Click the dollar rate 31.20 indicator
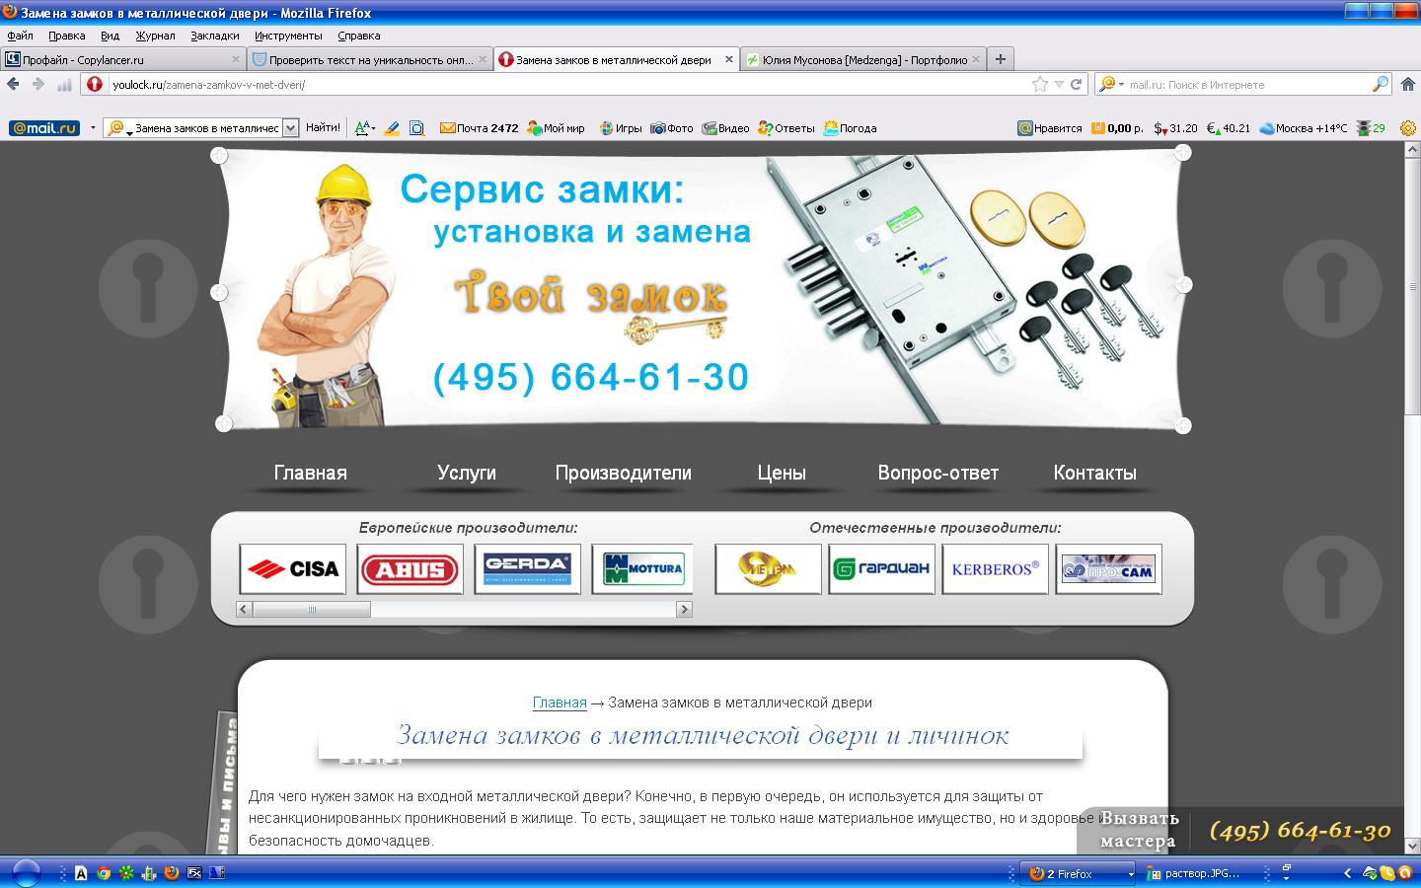 1175,128
